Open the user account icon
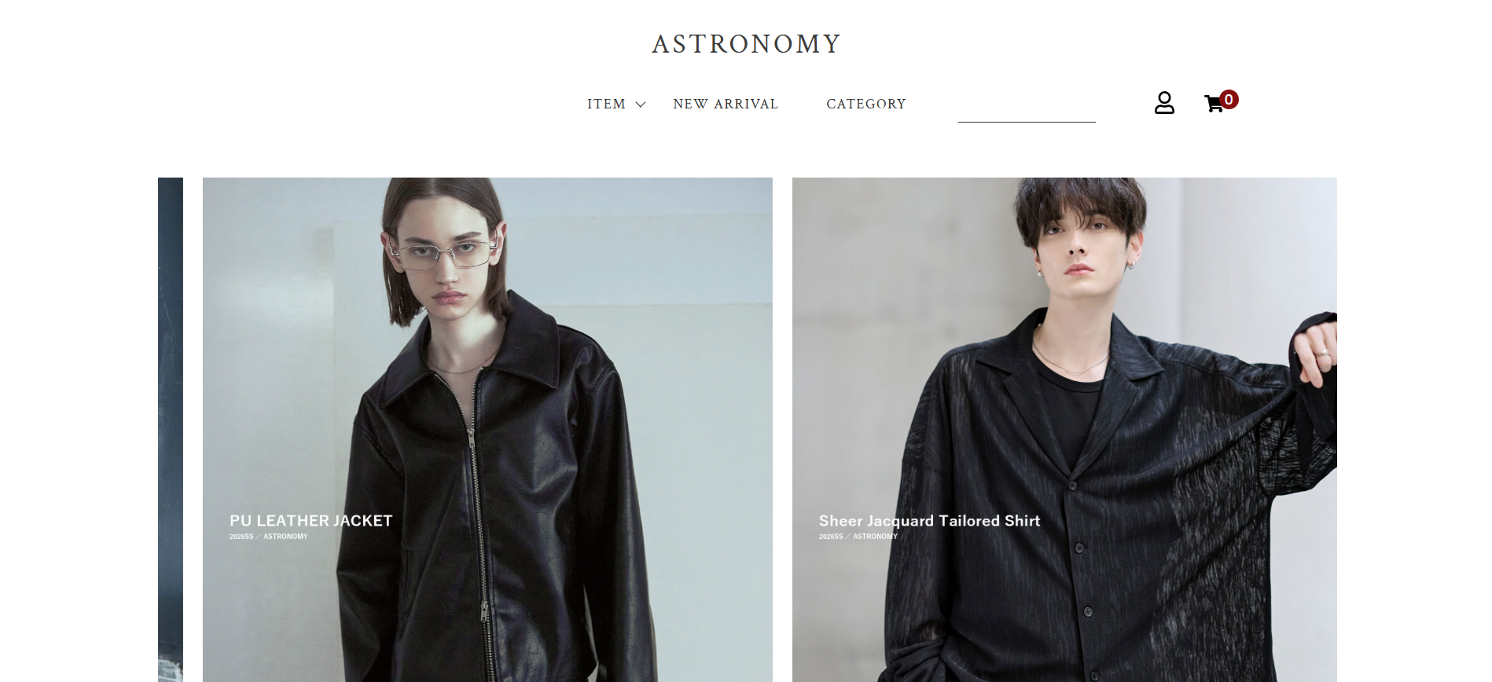The width and height of the screenshot is (1492, 682). [1164, 103]
